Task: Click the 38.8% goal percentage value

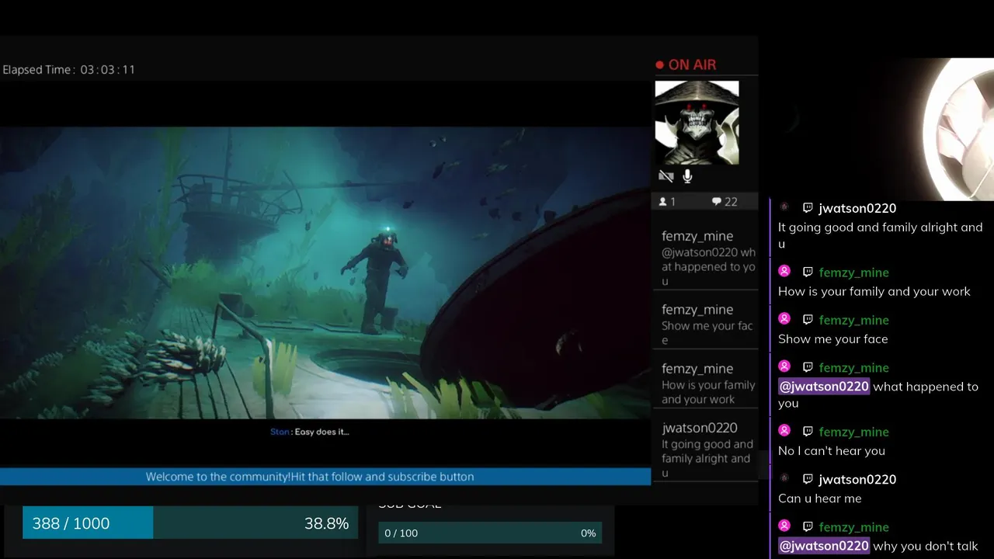Action: [x=326, y=523]
